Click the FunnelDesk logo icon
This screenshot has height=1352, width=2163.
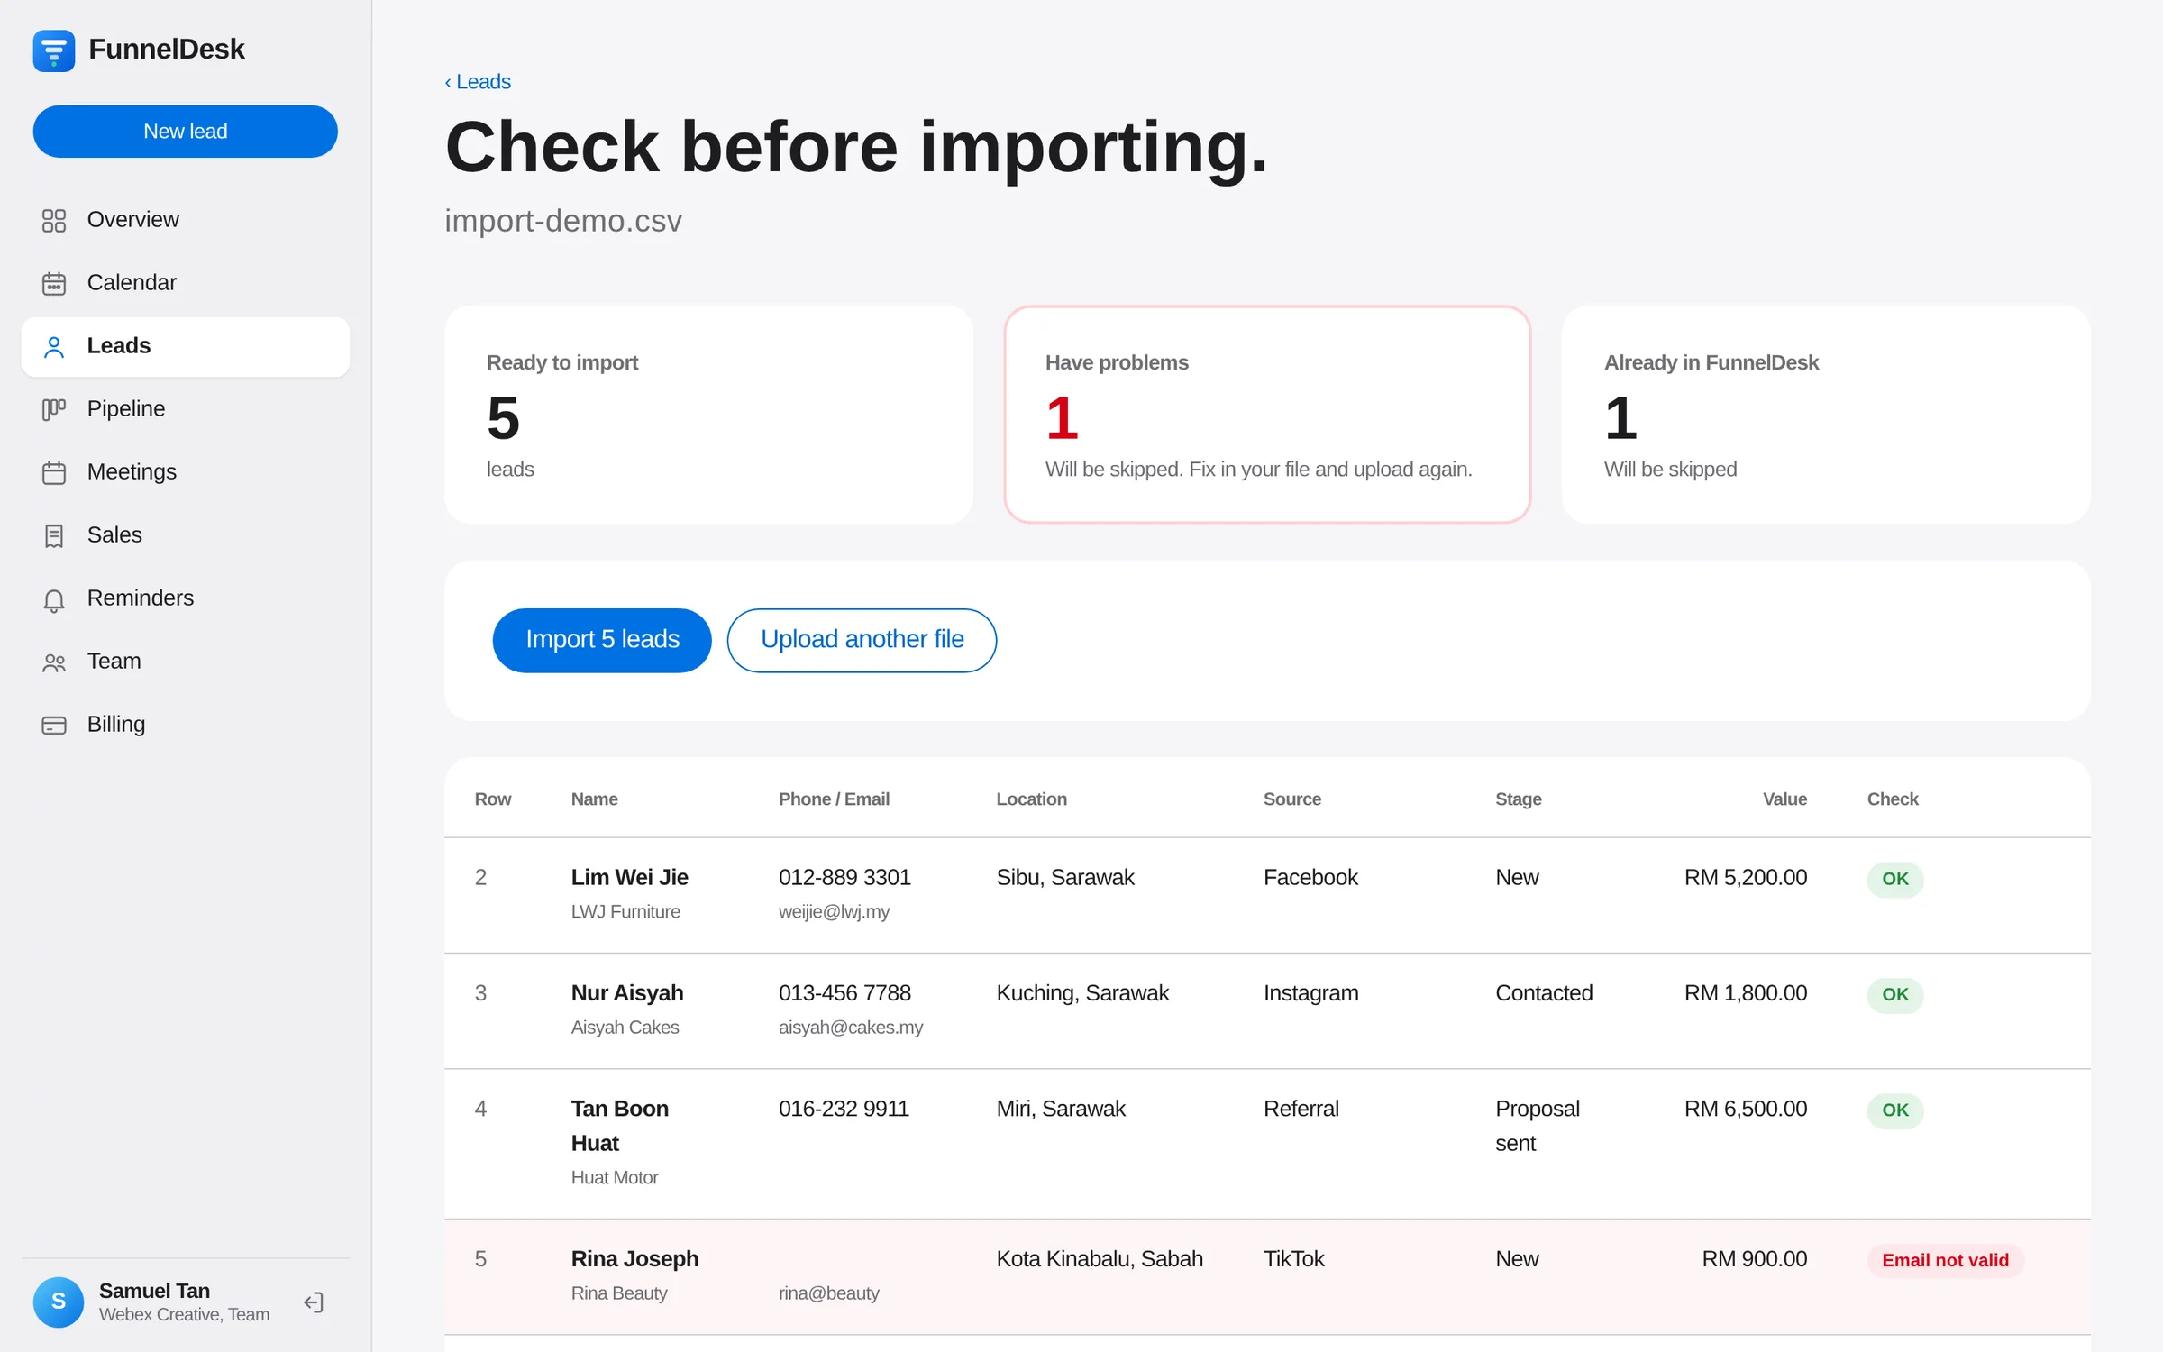click(54, 50)
